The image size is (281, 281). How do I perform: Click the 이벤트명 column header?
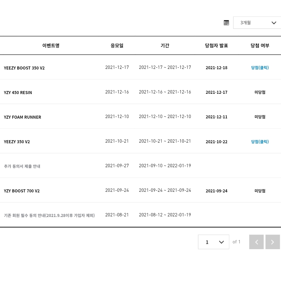(51, 45)
